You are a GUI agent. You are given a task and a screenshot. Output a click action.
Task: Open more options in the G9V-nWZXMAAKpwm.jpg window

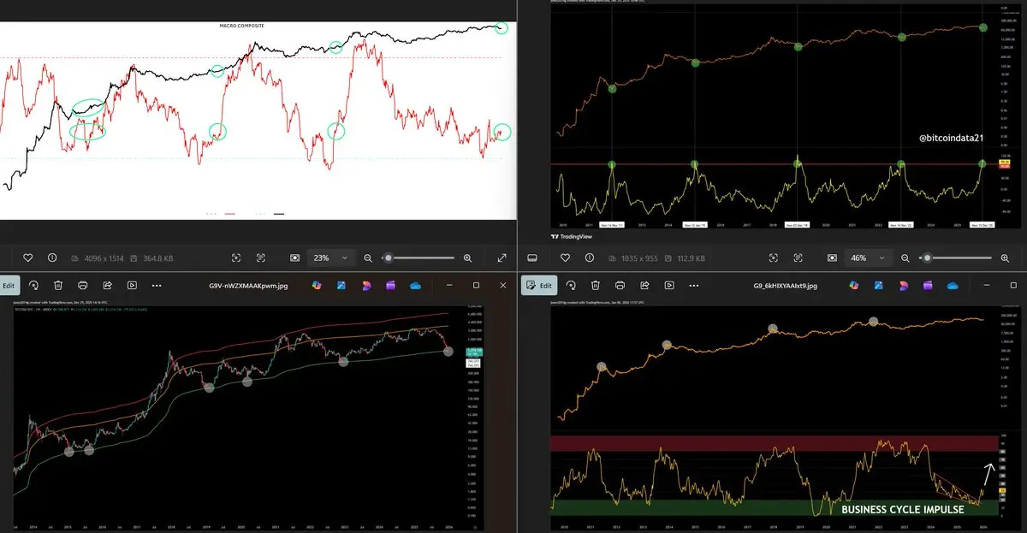pyautogui.click(x=157, y=286)
